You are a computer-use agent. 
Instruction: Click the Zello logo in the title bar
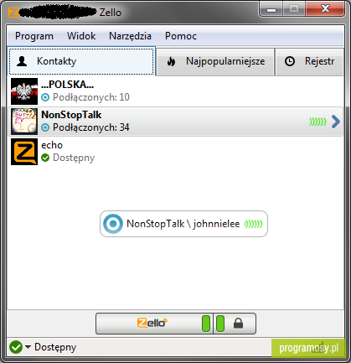click(13, 13)
